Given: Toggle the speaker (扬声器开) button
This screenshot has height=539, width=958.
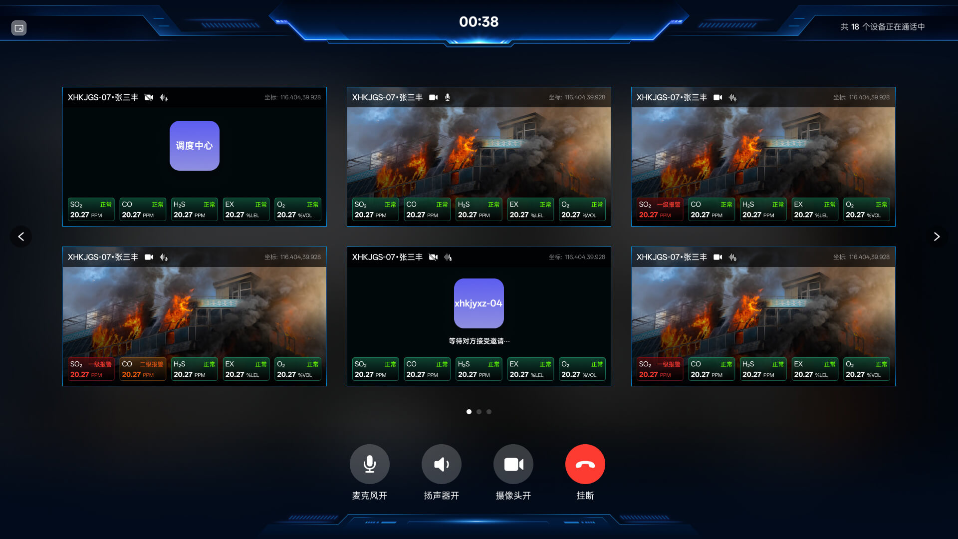Looking at the screenshot, I should pyautogui.click(x=442, y=464).
